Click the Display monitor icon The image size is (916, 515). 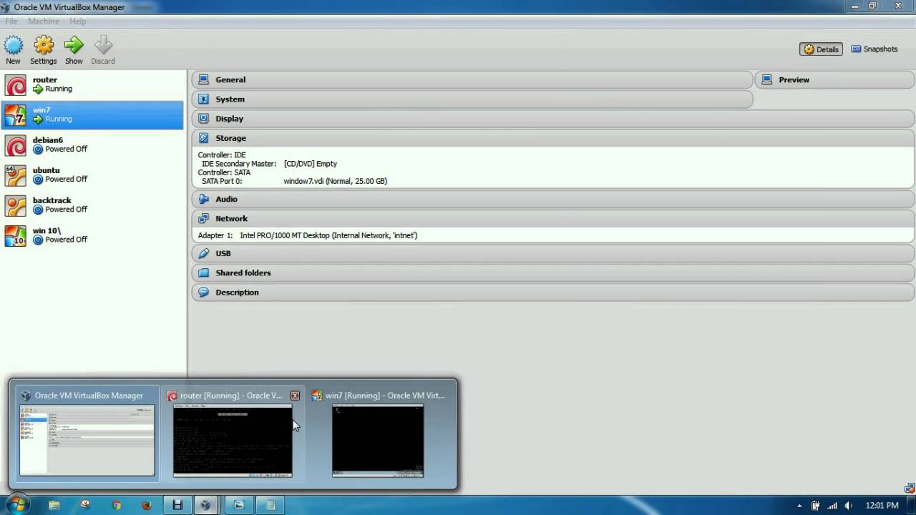(204, 118)
